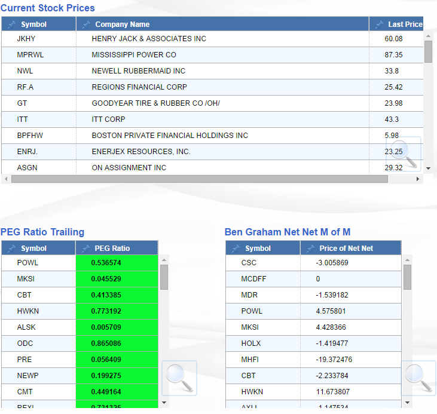Click pin icon on Last Price column header
Screen dimensions: 437x414
379,24
